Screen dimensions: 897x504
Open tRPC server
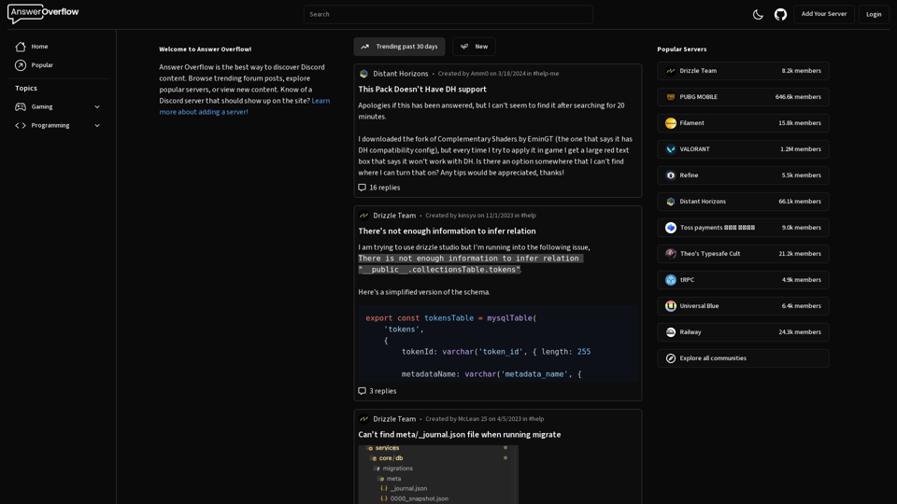tap(743, 280)
